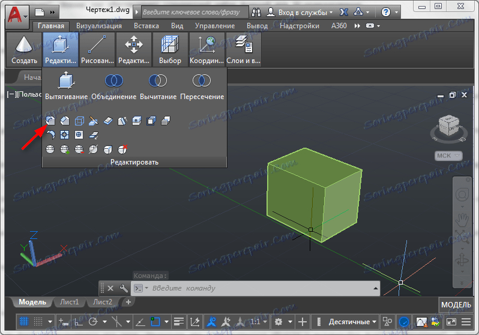The width and height of the screenshot is (479, 335).
Task: Open the Координаты panel button
Action: point(207,49)
